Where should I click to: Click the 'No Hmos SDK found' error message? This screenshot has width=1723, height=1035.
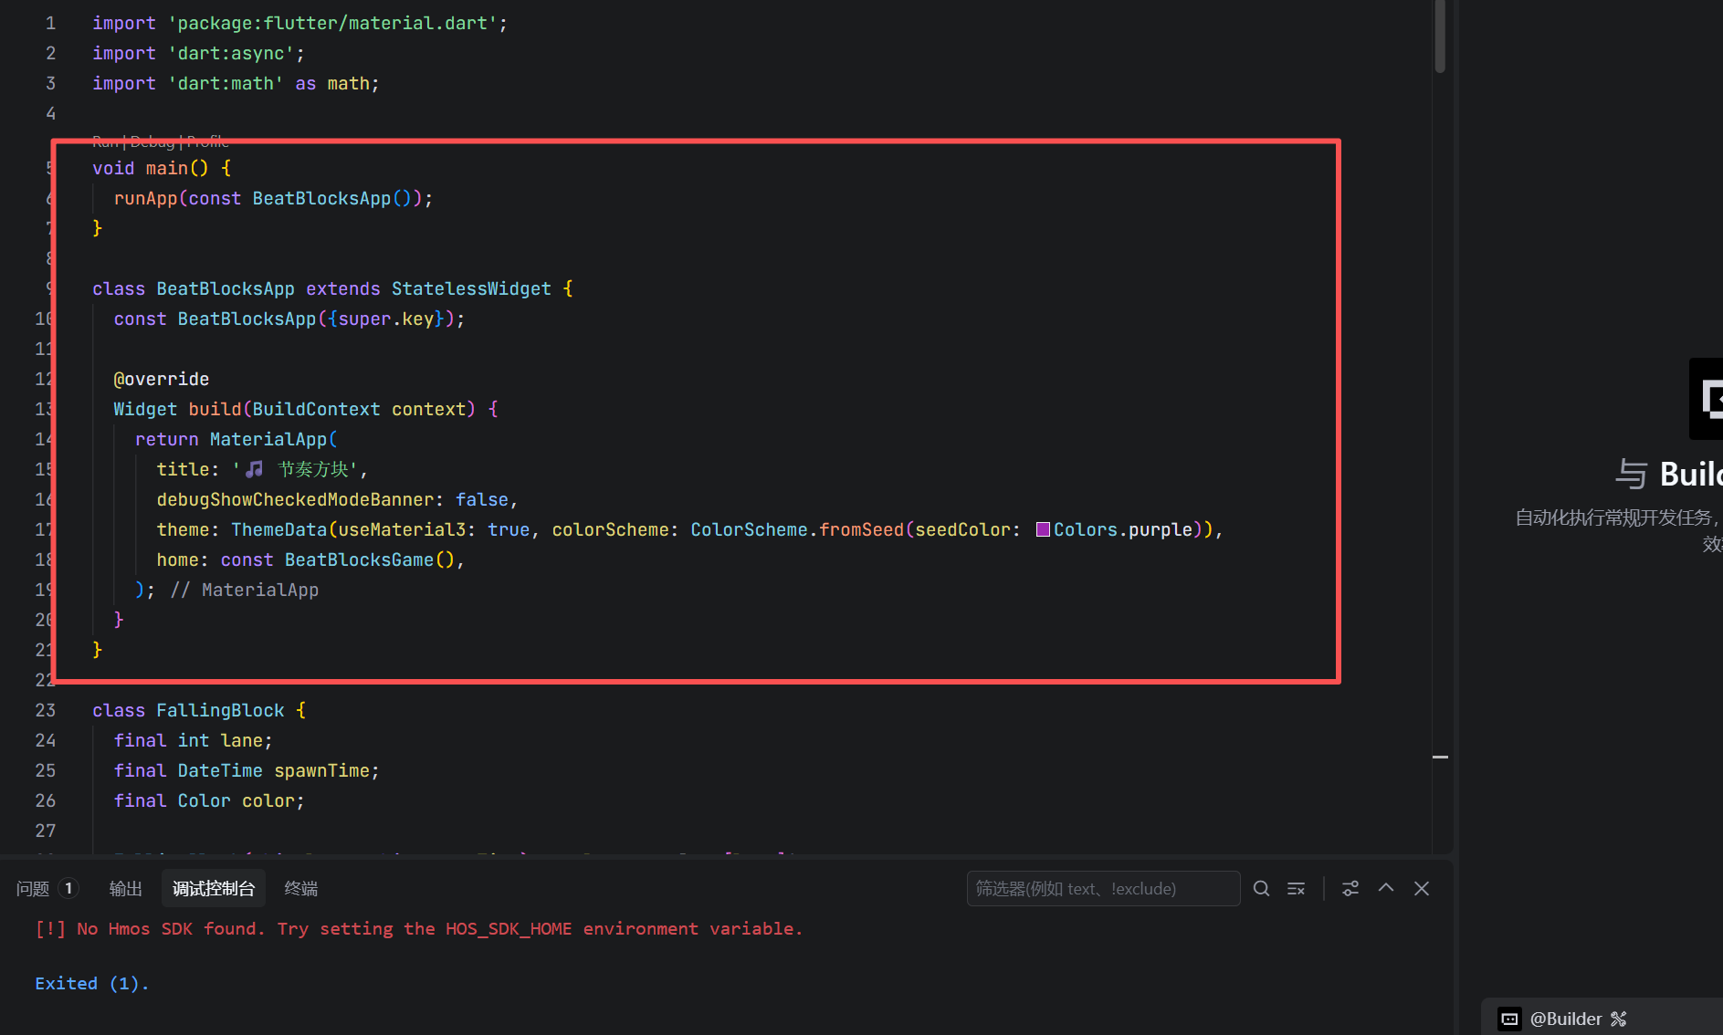[x=419, y=928]
